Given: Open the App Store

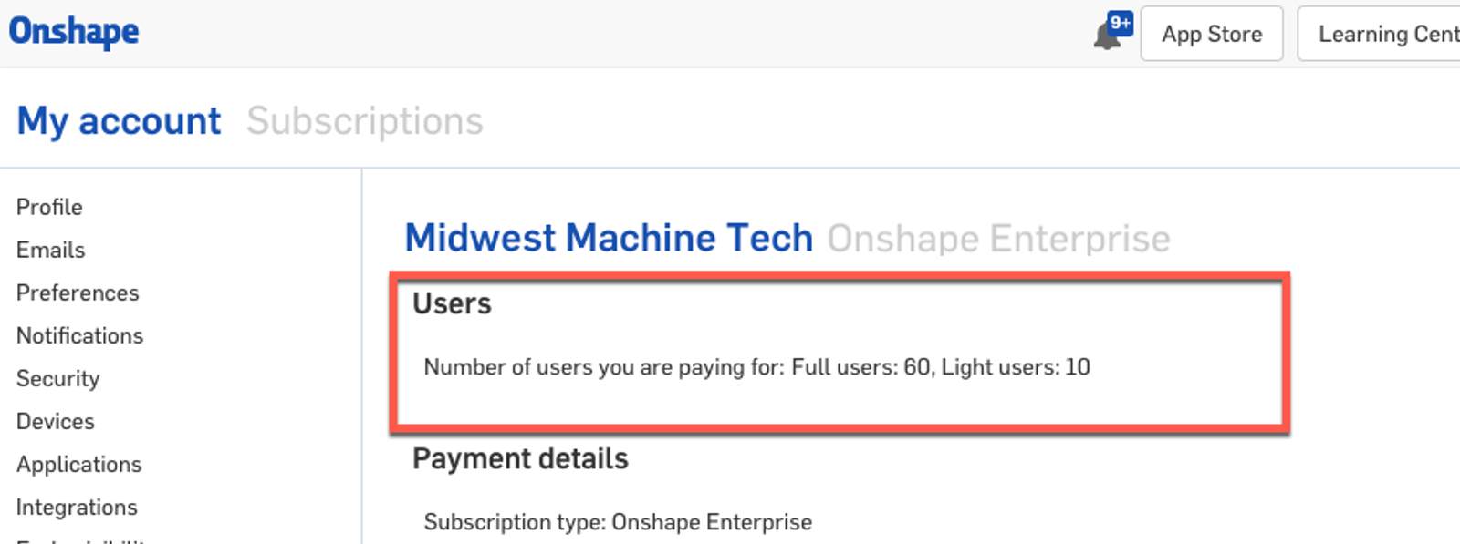Looking at the screenshot, I should tap(1211, 35).
